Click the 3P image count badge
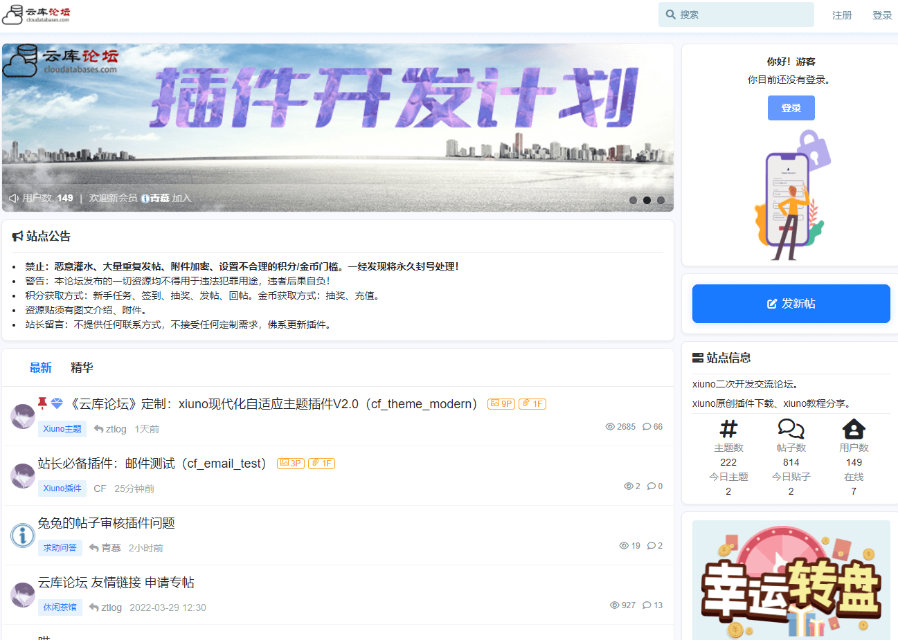 291,464
